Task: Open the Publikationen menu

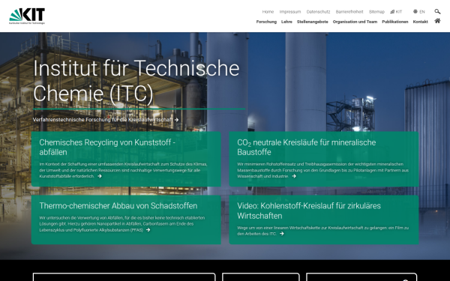Action: pos(395,22)
